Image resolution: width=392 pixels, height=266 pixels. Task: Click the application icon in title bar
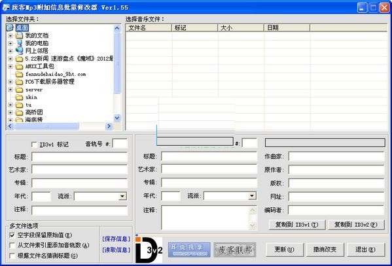pyautogui.click(x=6, y=7)
